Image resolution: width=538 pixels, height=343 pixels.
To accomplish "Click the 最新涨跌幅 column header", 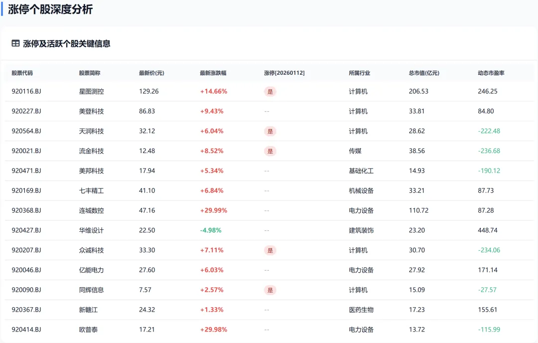I will click(x=213, y=73).
